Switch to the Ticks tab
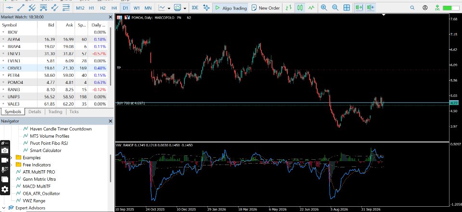462x212 pixels. tap(74, 112)
